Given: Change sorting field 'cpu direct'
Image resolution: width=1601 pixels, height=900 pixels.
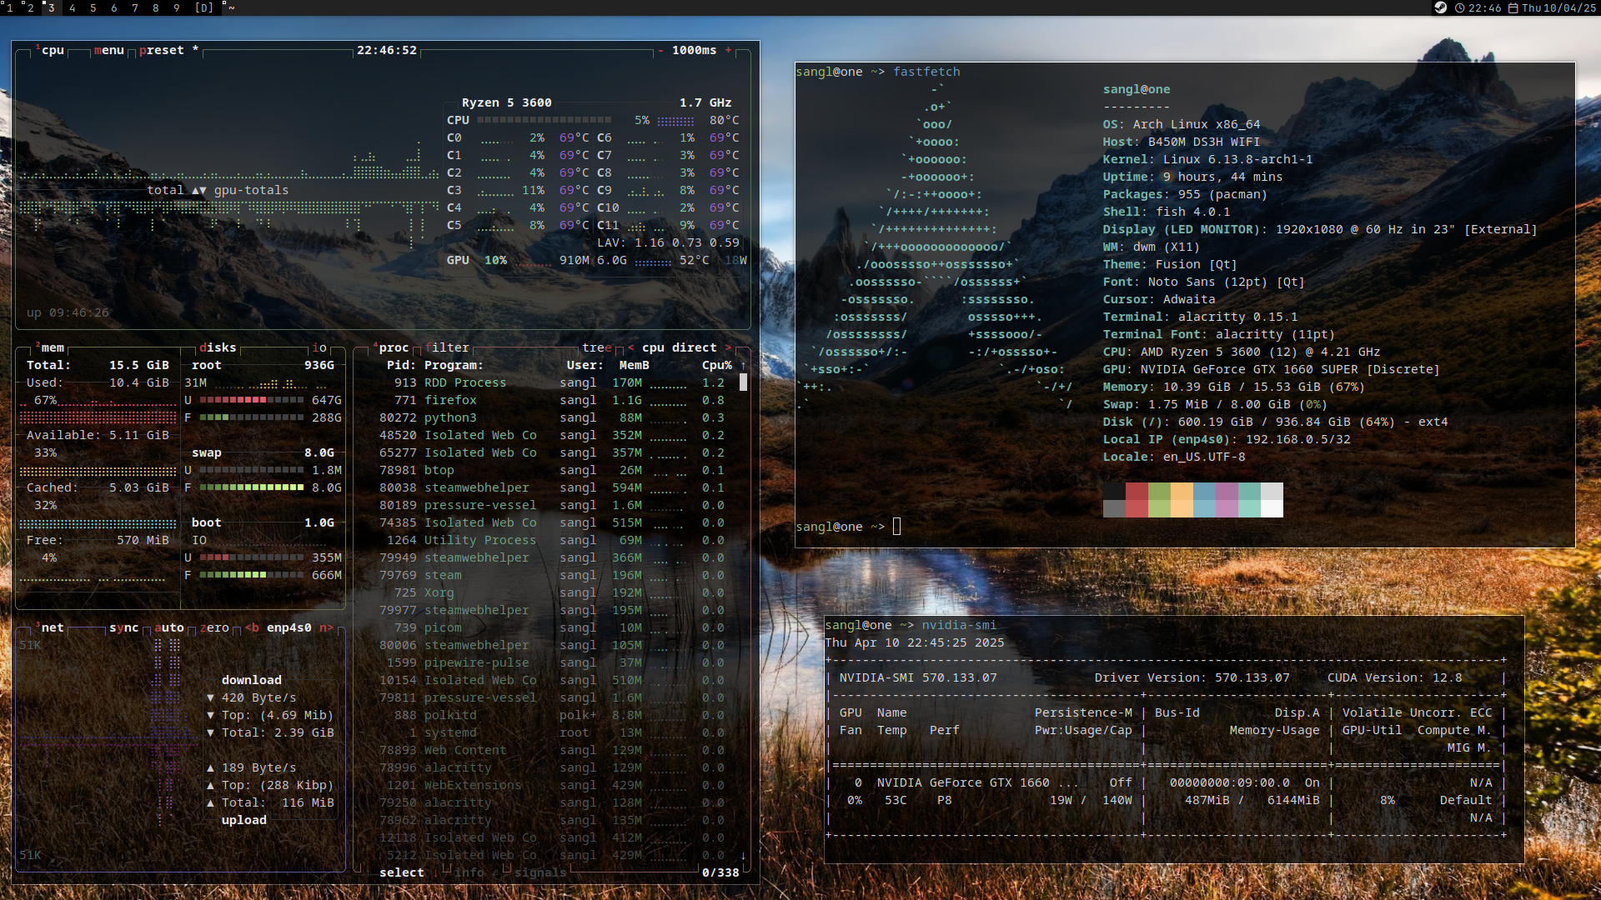Looking at the screenshot, I should point(679,347).
